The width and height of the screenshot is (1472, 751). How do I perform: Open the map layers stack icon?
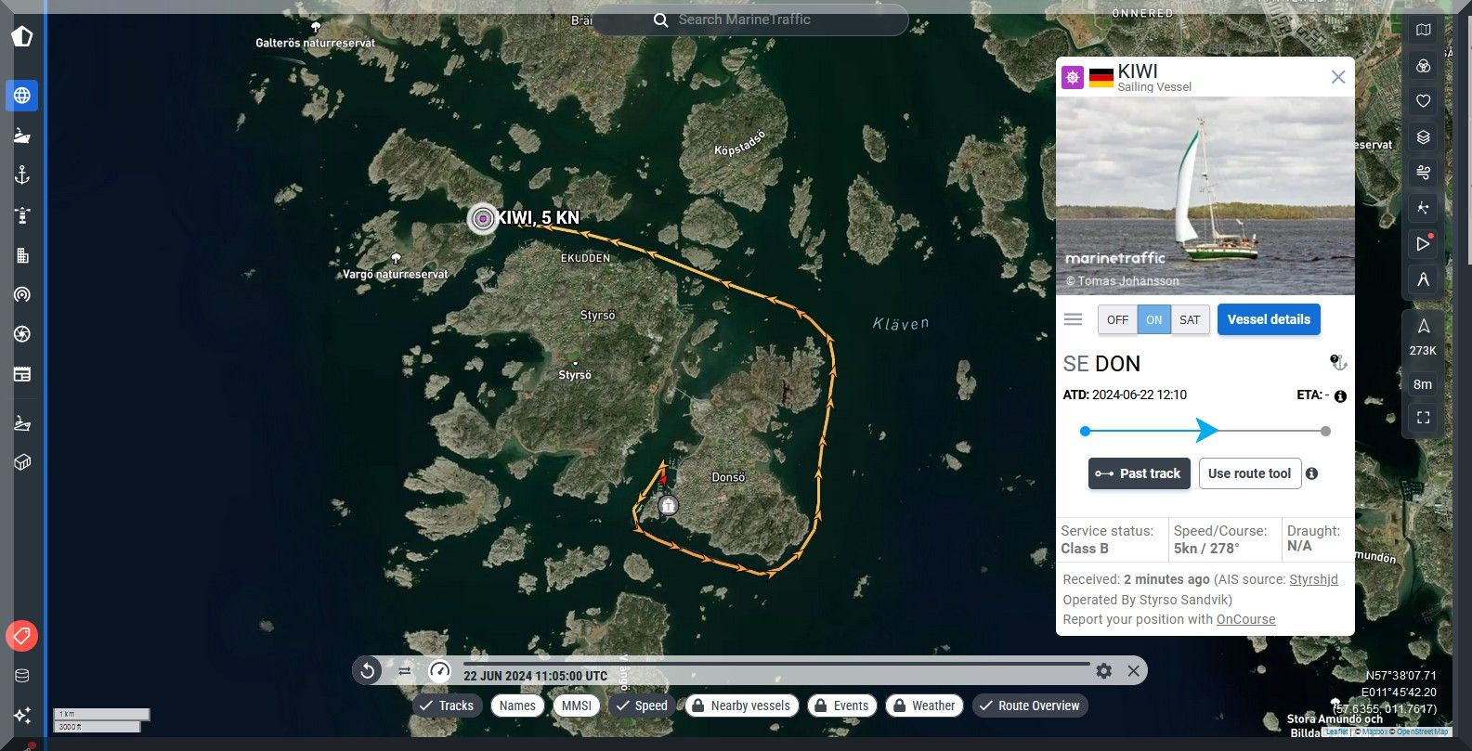click(x=1423, y=137)
